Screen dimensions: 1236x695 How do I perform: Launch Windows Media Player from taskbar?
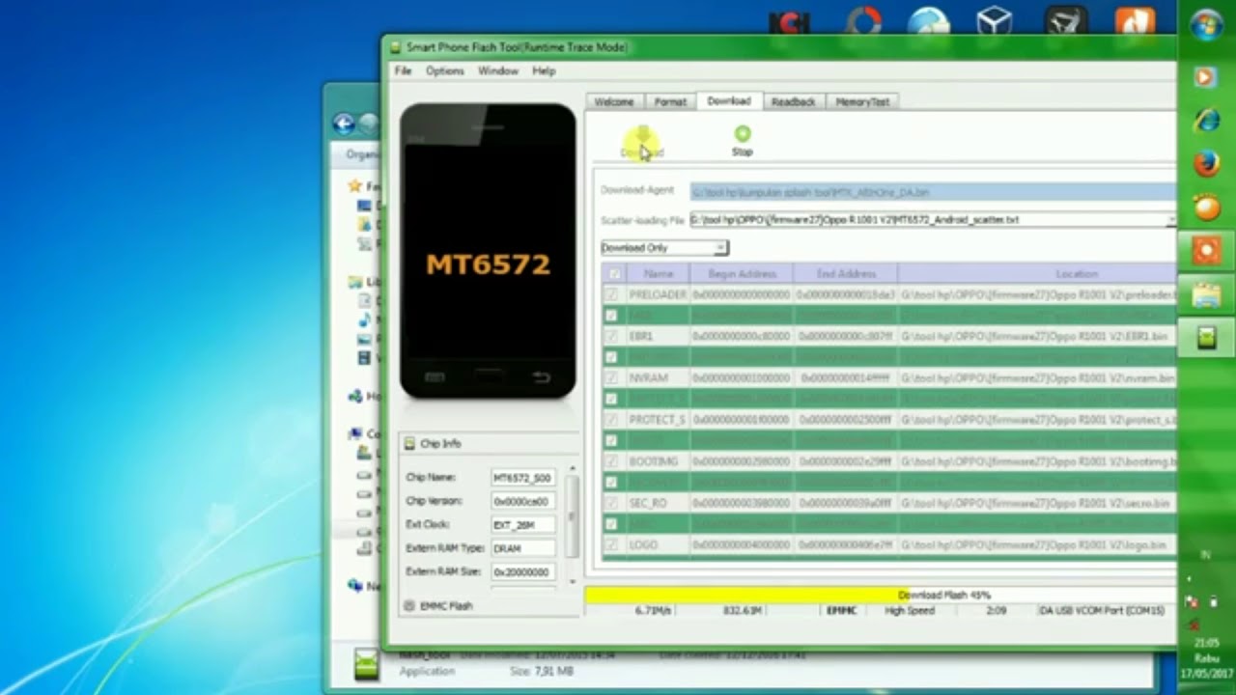tap(1206, 77)
